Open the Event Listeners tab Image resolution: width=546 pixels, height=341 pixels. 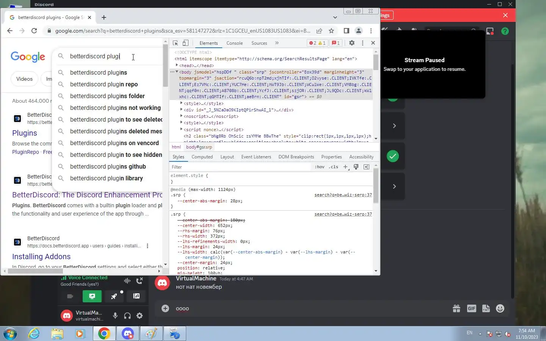point(256,157)
